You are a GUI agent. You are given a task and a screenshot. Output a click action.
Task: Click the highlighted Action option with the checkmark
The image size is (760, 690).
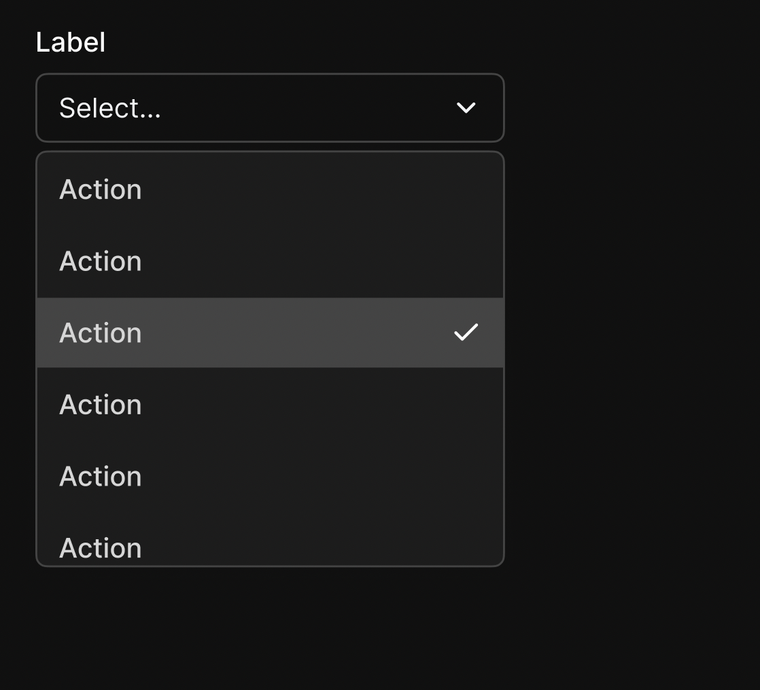(270, 333)
